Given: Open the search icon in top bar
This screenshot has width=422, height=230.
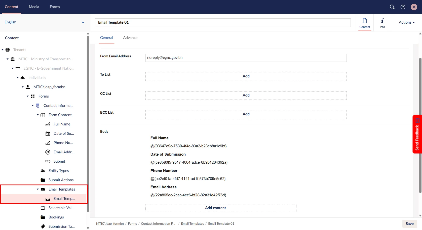Looking at the screenshot, I should click(x=392, y=7).
